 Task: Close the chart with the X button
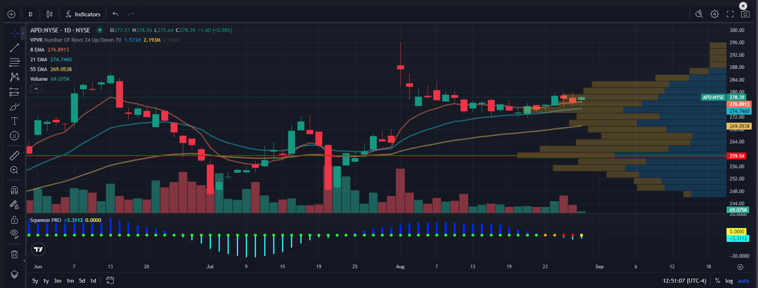[x=743, y=6]
